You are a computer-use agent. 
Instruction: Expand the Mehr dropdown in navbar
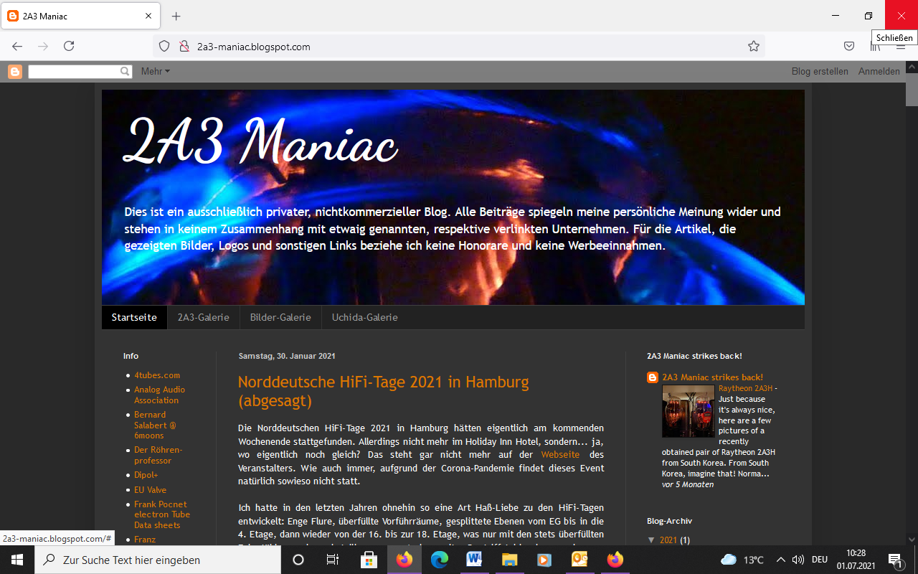tap(155, 72)
